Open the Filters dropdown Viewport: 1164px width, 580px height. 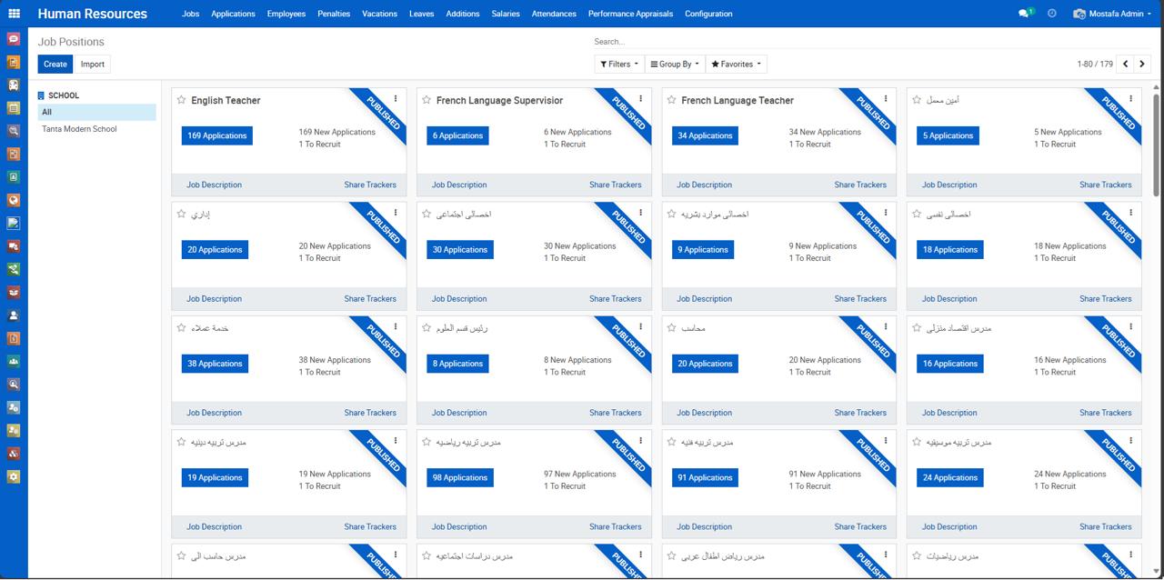(x=617, y=64)
